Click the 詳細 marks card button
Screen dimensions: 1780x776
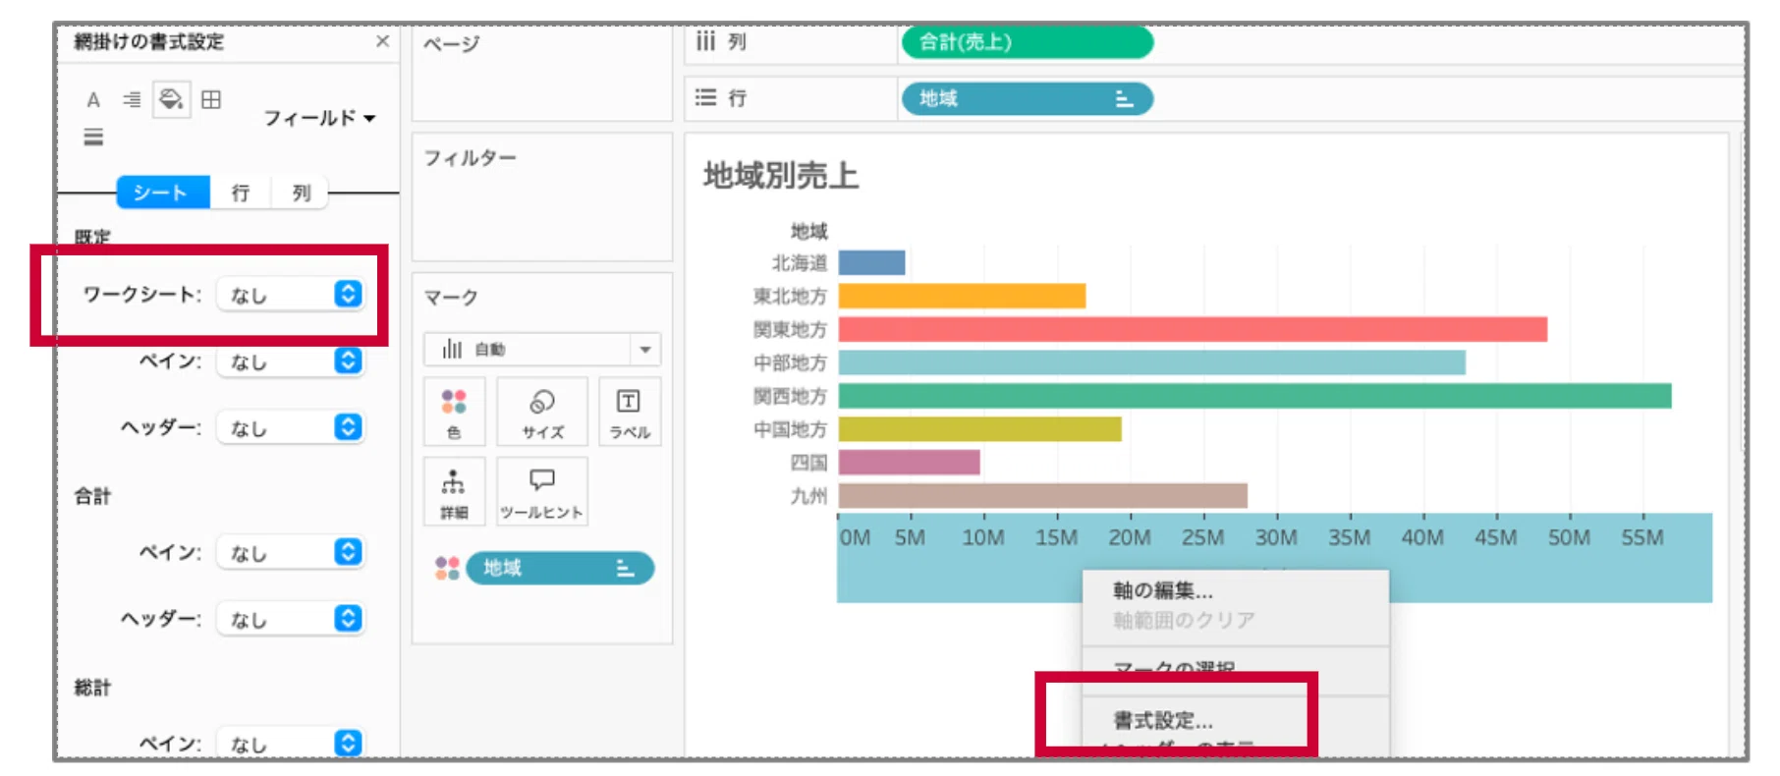pyautogui.click(x=454, y=492)
